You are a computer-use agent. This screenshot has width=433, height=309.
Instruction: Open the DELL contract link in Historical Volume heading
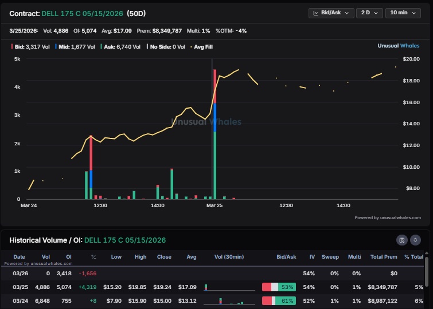pos(125,240)
